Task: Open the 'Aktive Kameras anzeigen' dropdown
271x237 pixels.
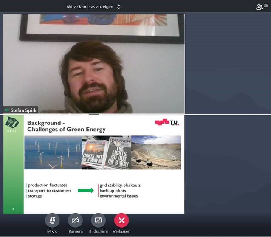Action: point(93,7)
